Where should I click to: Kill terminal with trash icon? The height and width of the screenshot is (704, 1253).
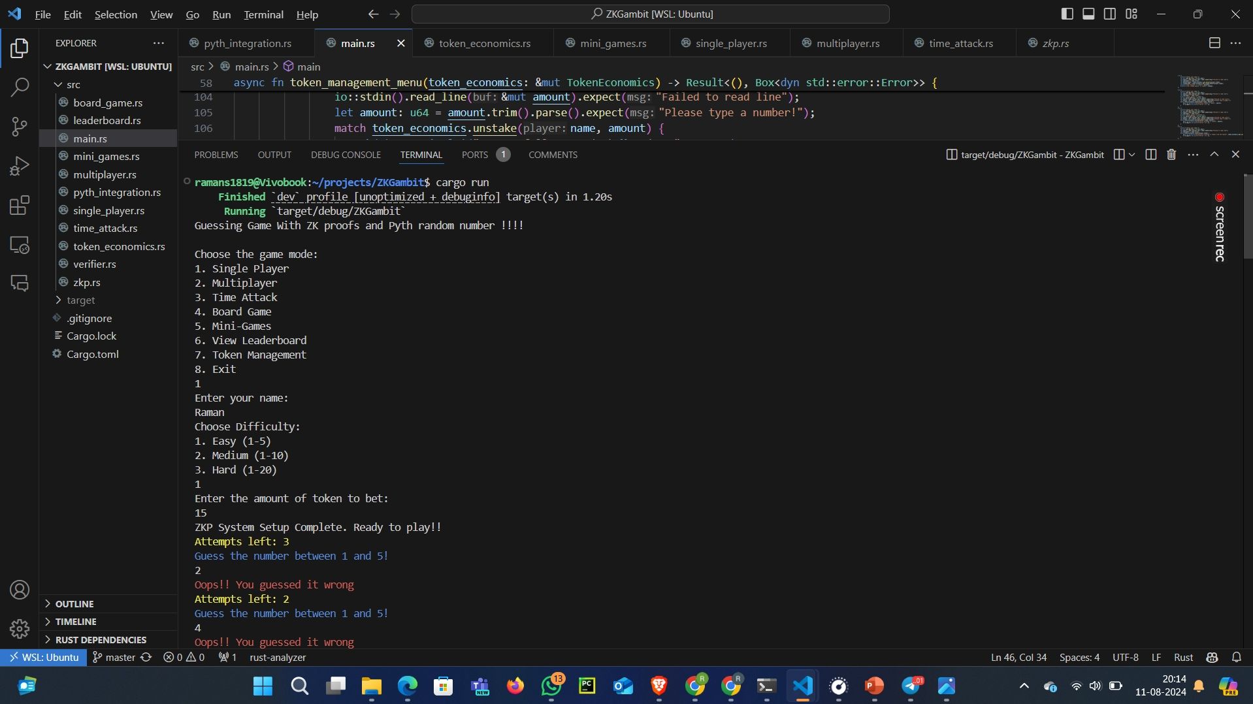(1171, 155)
